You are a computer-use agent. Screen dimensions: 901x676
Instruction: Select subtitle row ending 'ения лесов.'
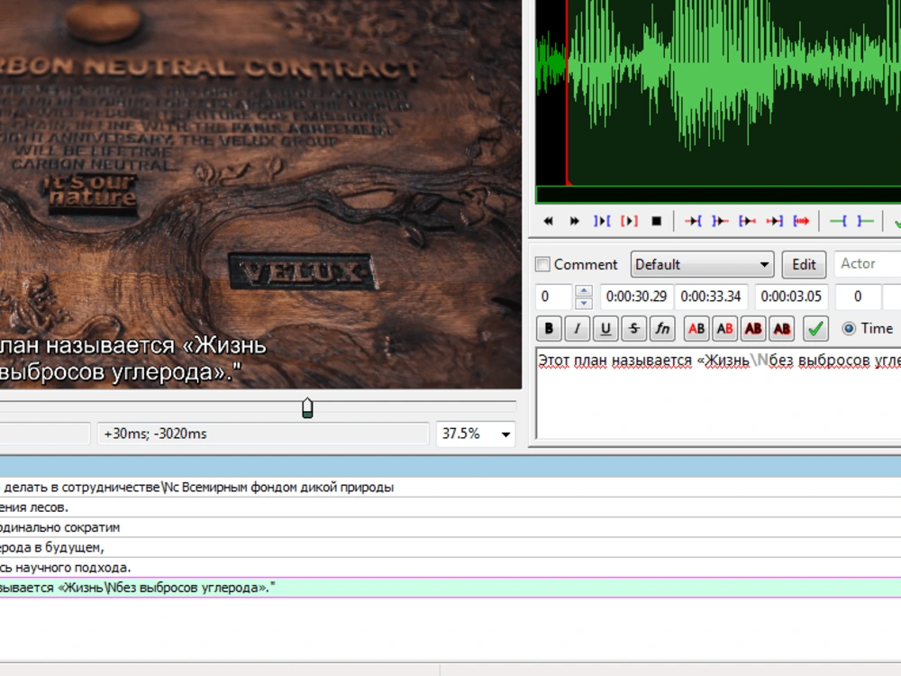pyautogui.click(x=450, y=507)
